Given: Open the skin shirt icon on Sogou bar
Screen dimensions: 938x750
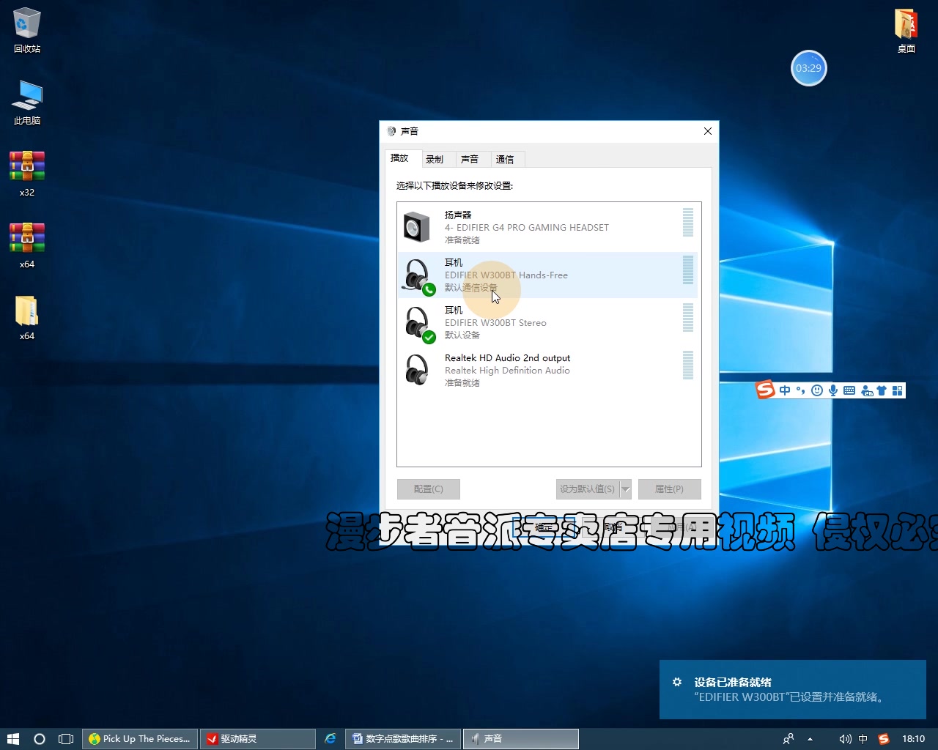Looking at the screenshot, I should pyautogui.click(x=882, y=390).
